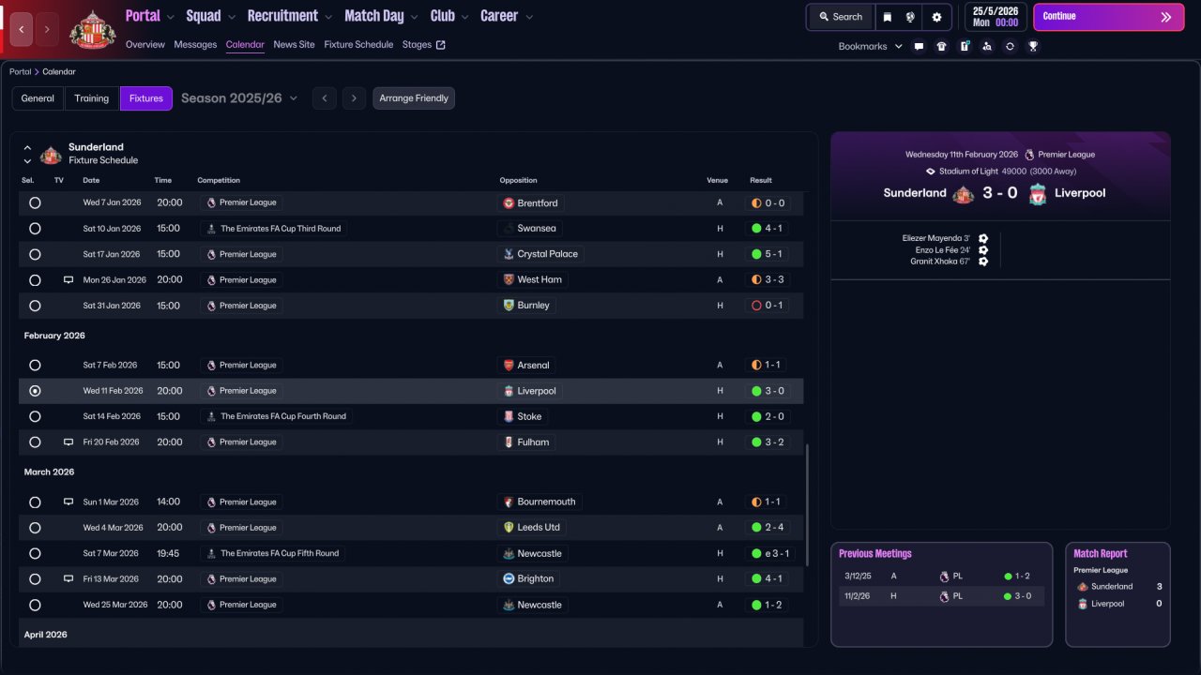Click the up chevron beside Sunderland Fixture Schedule
Image resolution: width=1201 pixels, height=675 pixels.
tap(27, 148)
